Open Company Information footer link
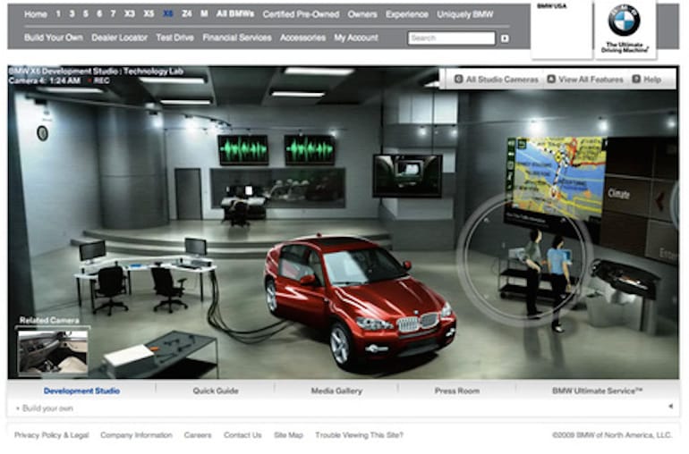The width and height of the screenshot is (689, 454). (136, 435)
